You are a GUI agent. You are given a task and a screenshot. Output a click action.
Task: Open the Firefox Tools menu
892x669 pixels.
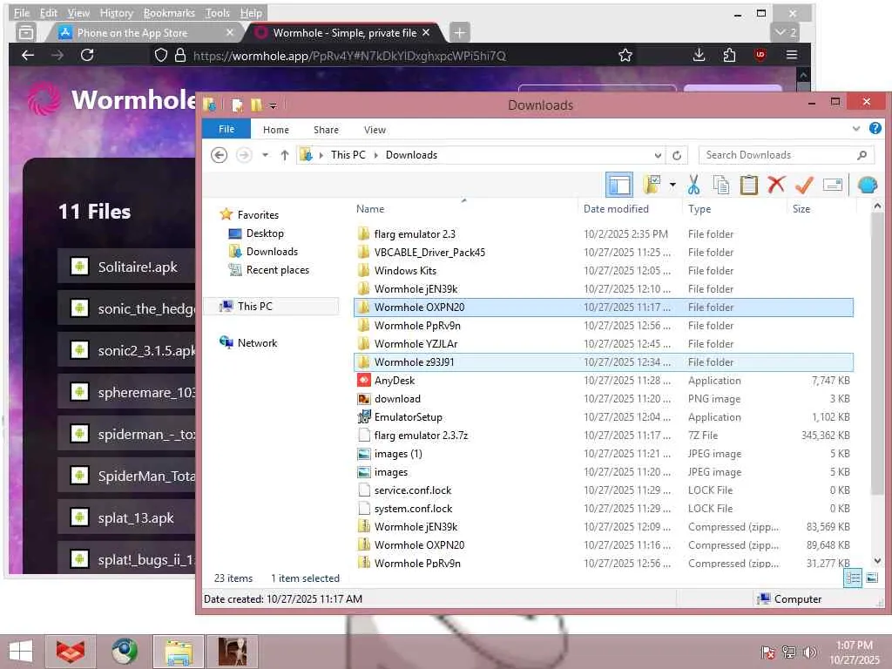217,12
